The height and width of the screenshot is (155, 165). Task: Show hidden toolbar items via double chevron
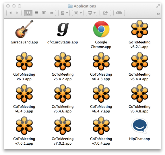158,14
